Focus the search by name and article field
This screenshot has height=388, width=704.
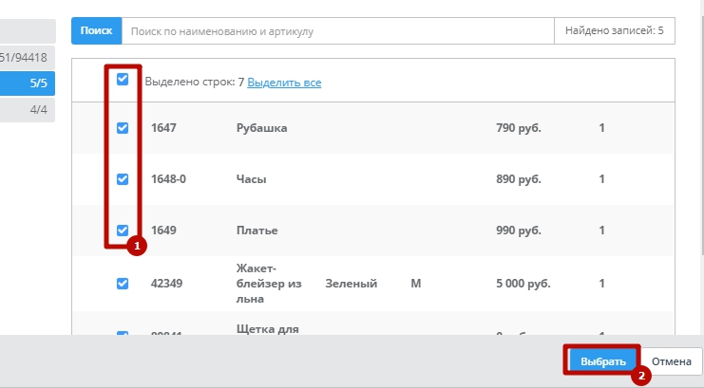click(x=337, y=31)
